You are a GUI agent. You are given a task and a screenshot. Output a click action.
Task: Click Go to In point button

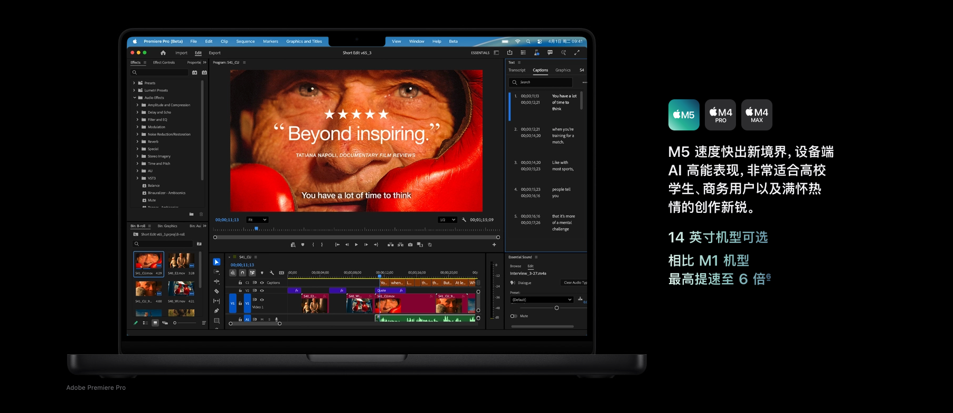point(337,245)
